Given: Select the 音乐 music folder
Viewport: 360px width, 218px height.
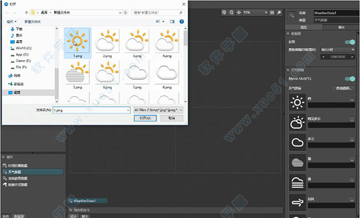Looking at the screenshot, I should (17, 35).
